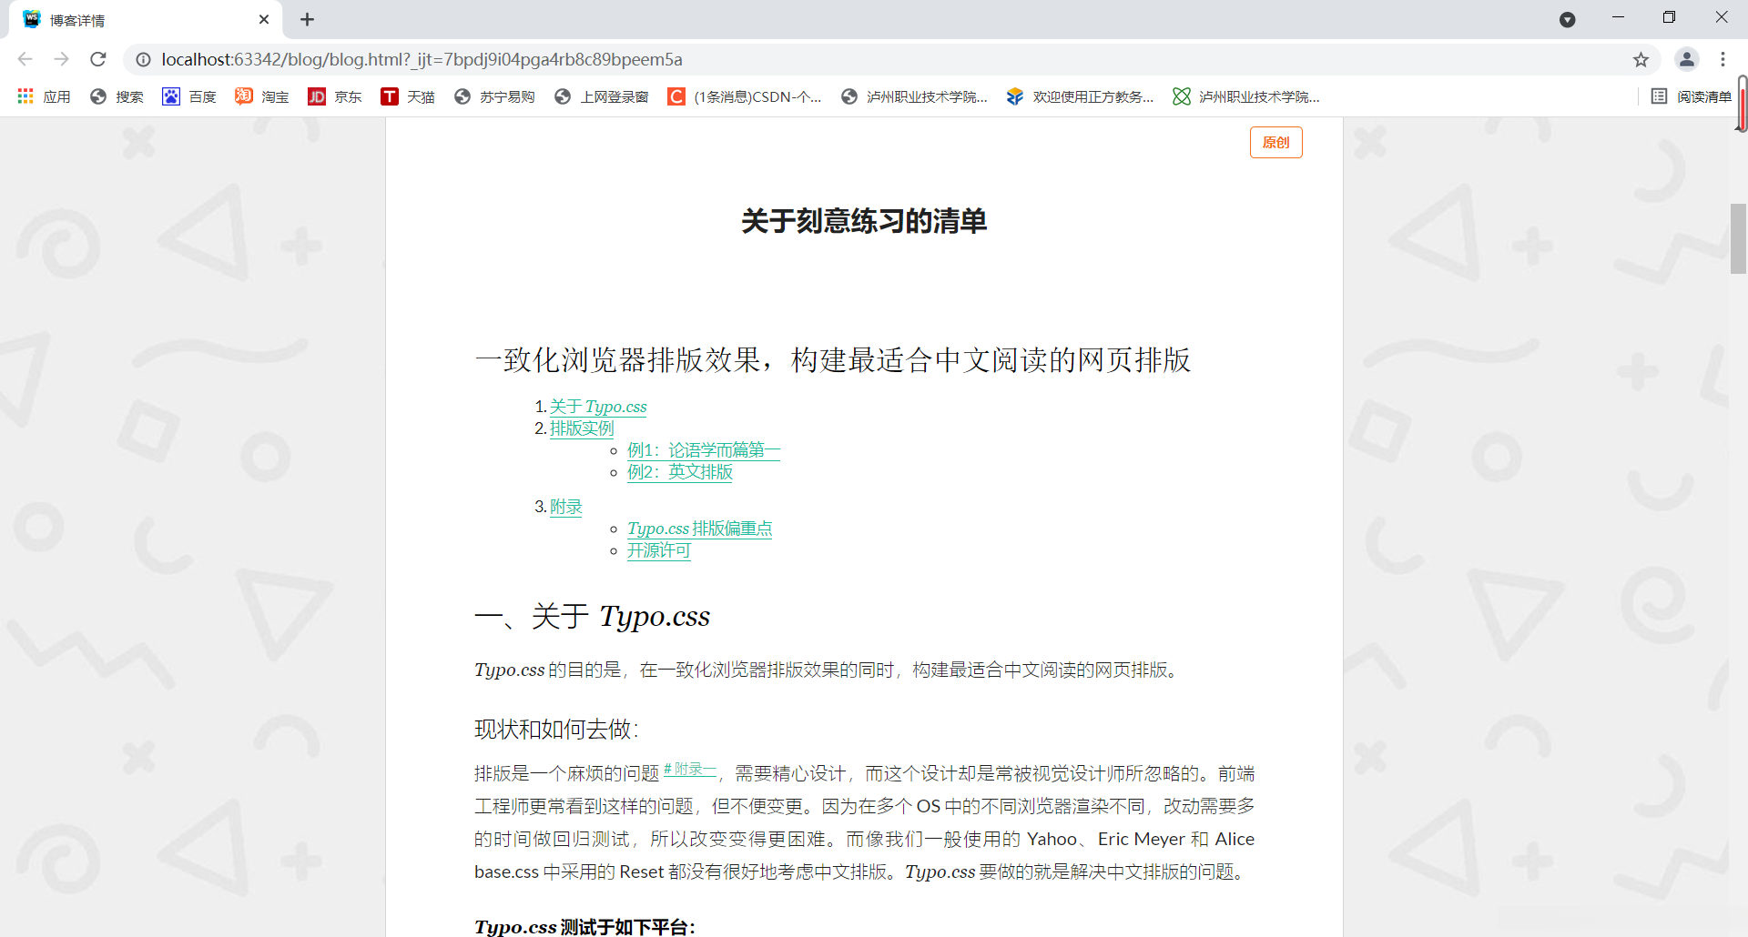Screen dimensions: 1748x937
Task: Click the browser back navigation arrow
Action: coord(24,59)
